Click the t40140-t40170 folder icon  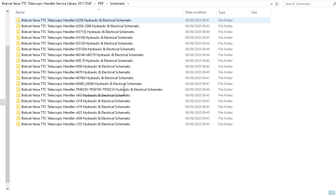pyautogui.click(x=18, y=55)
